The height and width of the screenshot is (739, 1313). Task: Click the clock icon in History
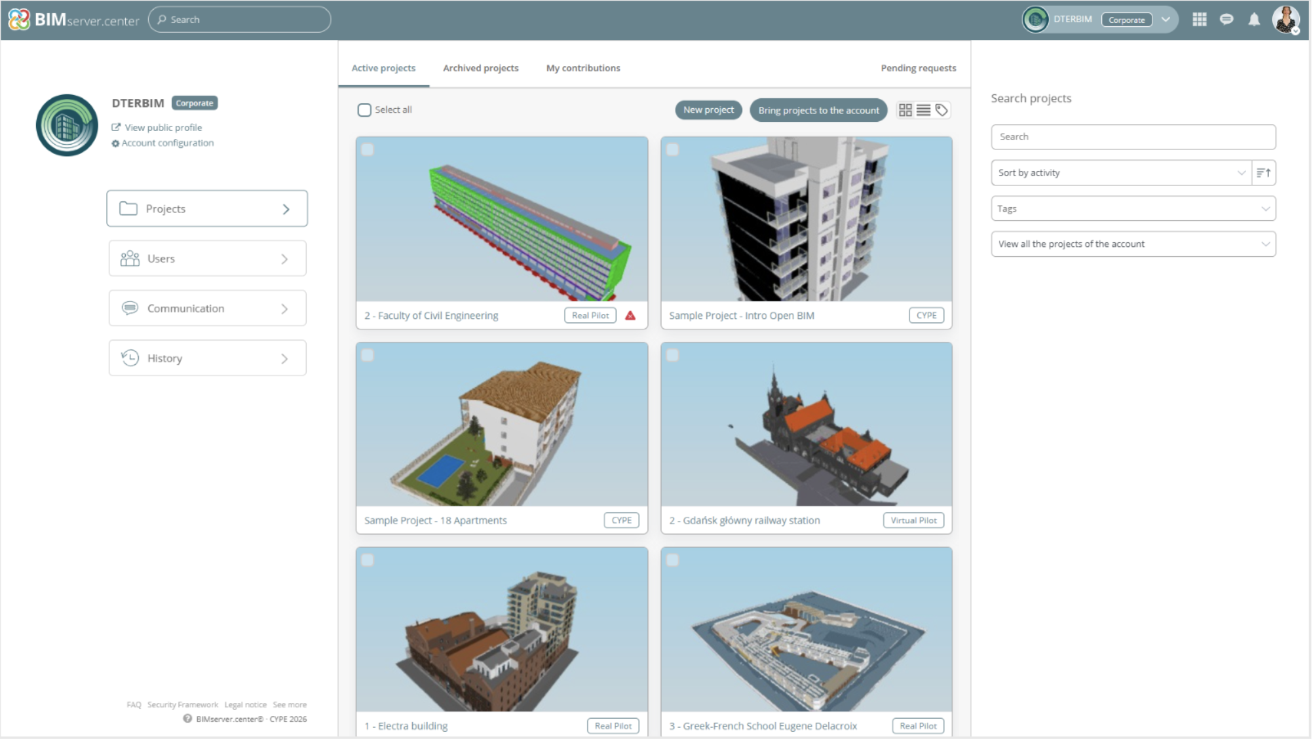coord(130,358)
